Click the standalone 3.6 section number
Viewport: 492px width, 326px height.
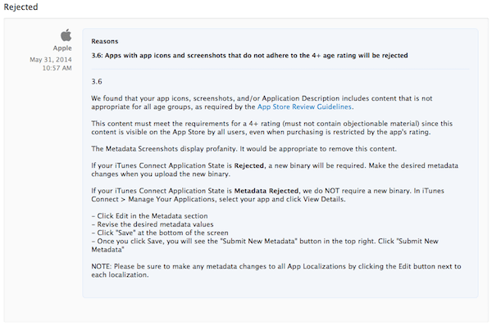97,82
